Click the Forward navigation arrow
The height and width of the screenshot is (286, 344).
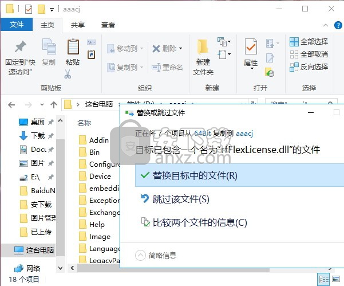(29, 105)
